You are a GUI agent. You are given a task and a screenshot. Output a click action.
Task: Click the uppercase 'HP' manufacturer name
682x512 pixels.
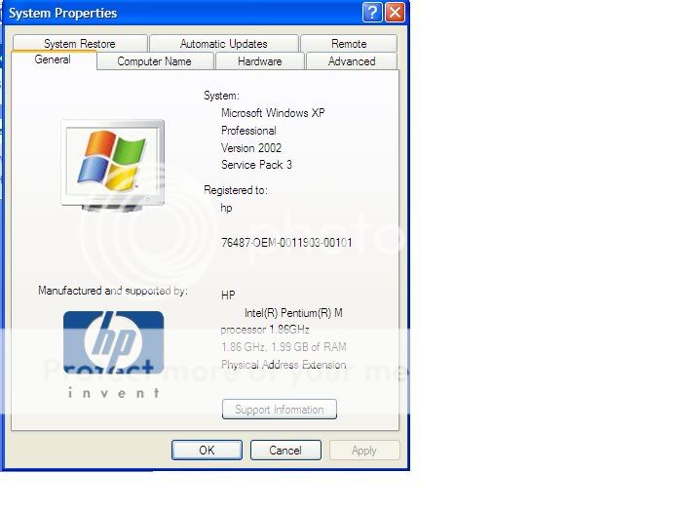228,295
